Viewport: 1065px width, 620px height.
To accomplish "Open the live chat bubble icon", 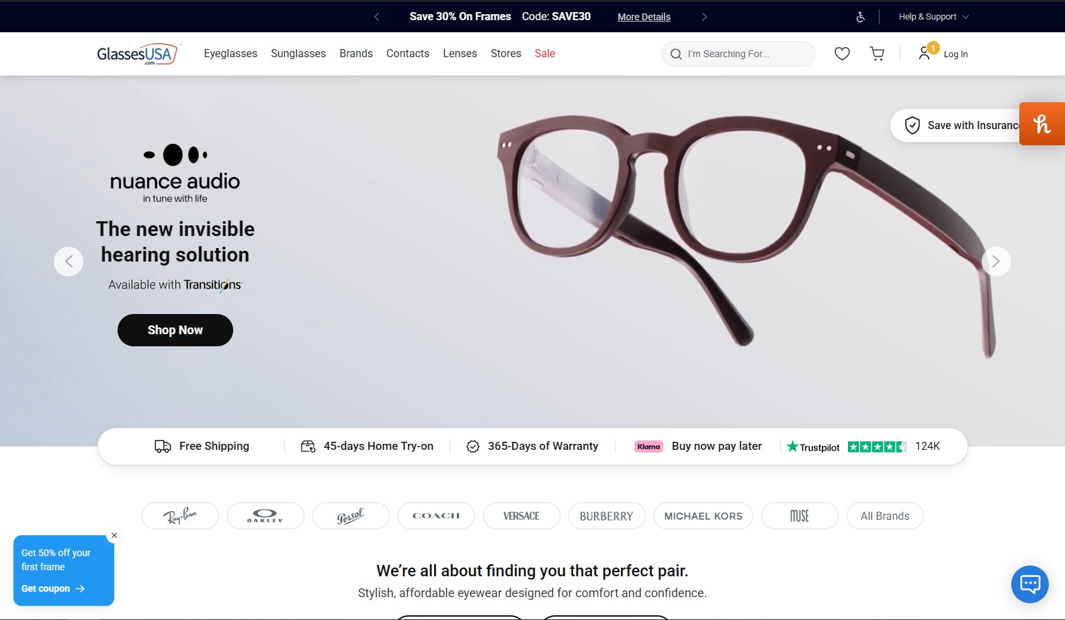I will click(1029, 584).
